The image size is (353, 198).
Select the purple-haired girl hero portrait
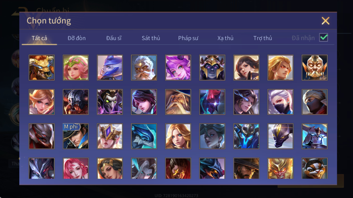point(178,68)
